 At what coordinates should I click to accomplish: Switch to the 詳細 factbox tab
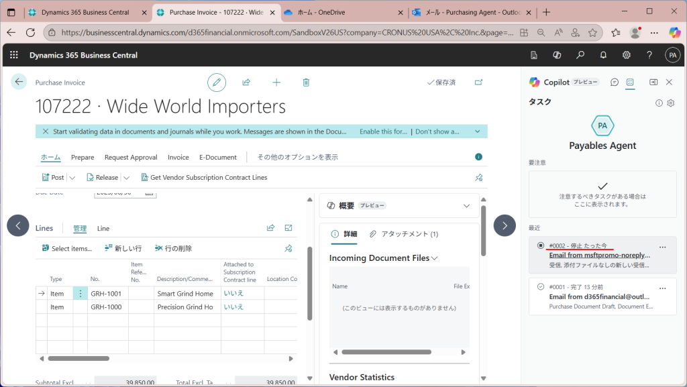344,234
